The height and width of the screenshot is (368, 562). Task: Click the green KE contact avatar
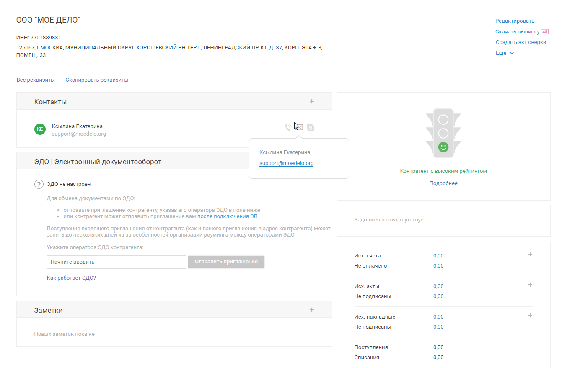coord(40,129)
